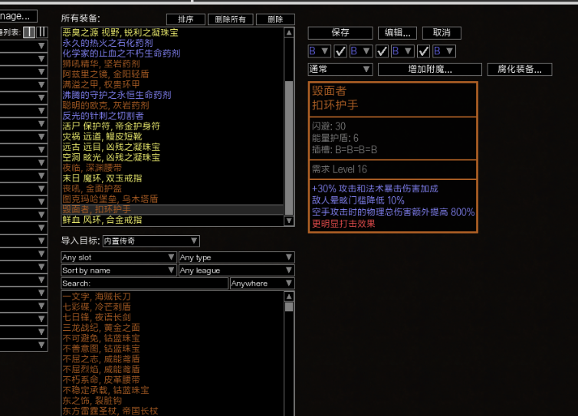The width and height of the screenshot is (578, 416).
Task: Open the third socket colour B dropdown
Action: 402,51
